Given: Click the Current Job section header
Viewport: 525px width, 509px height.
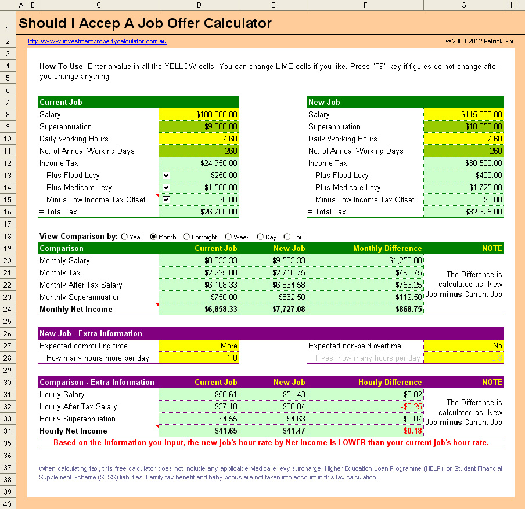Looking at the screenshot, I should [x=138, y=102].
